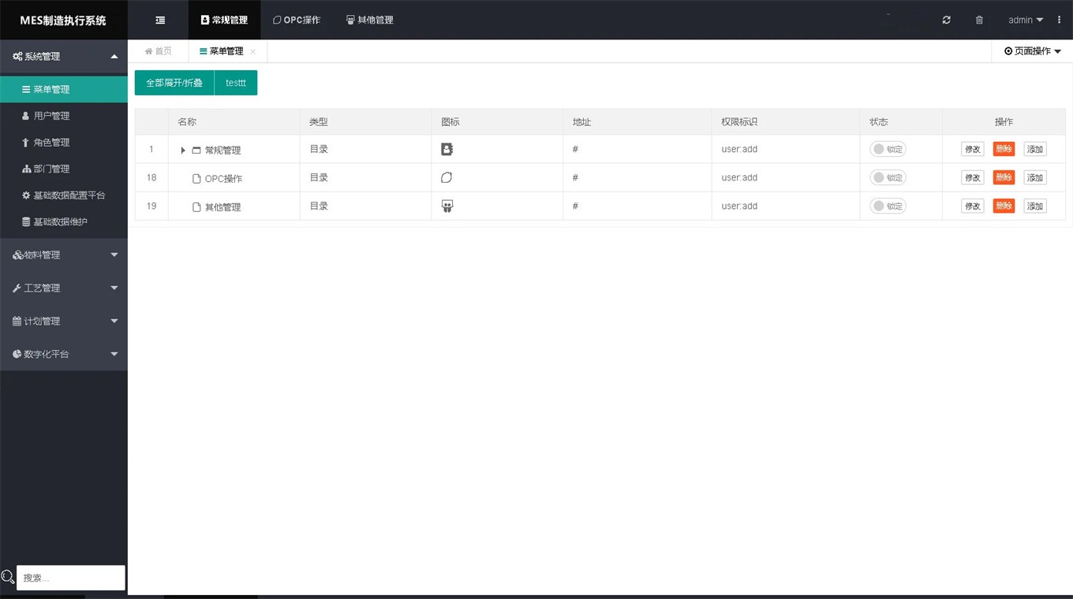Image resolution: width=1073 pixels, height=599 pixels.
Task: Open 角色管理 in the sidebar
Action: [x=64, y=143]
